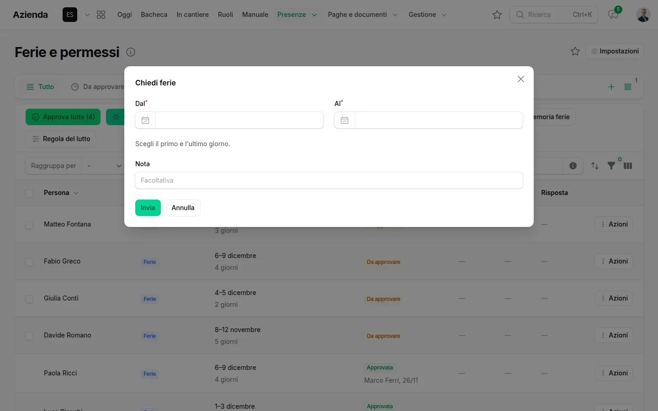Check the Fabio Greco row checkbox

(29, 262)
